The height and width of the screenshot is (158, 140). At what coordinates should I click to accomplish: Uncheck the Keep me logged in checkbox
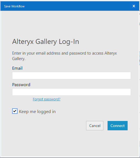(x=15, y=111)
